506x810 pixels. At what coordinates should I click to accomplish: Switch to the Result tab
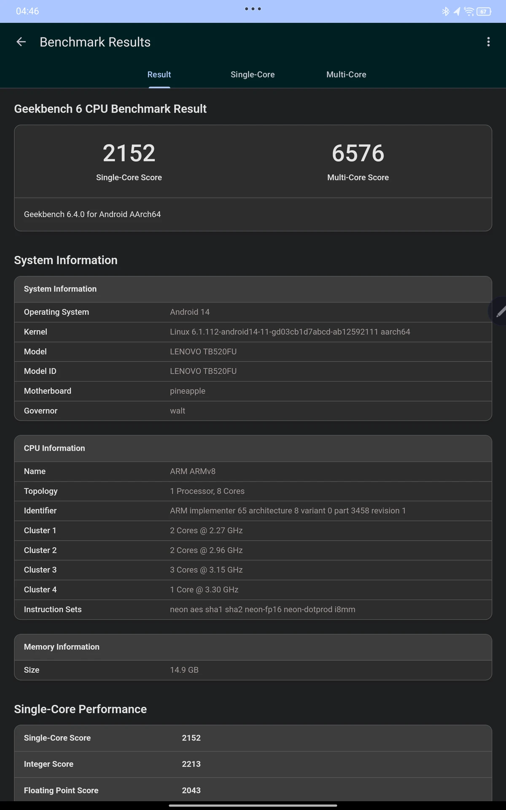(x=159, y=75)
